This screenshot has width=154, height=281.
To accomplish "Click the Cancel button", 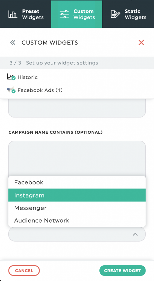I will coord(24,270).
